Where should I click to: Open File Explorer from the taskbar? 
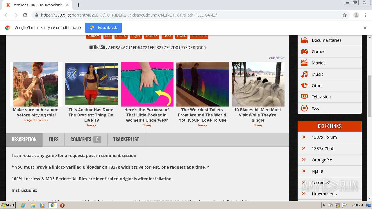click(33, 205)
